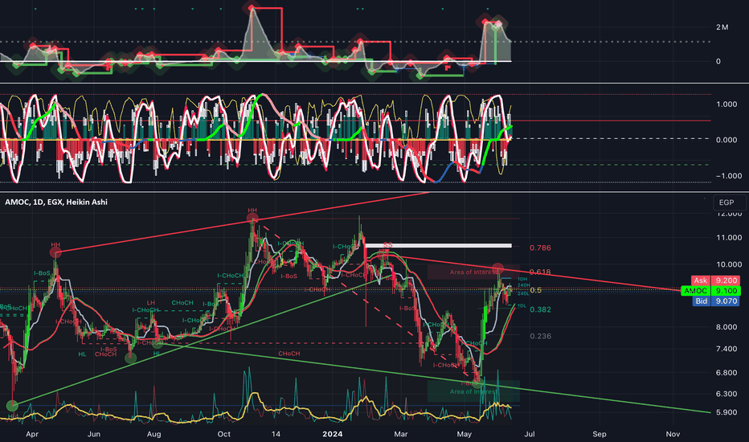Click the Apr label on time axis
Image resolution: width=749 pixels, height=442 pixels.
click(x=32, y=434)
